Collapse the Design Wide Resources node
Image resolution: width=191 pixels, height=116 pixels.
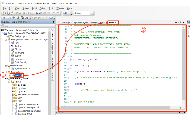(6, 40)
